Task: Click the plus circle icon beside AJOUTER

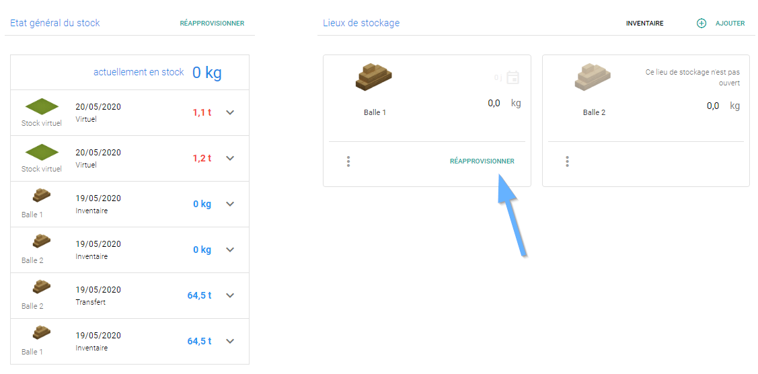Action: (702, 23)
